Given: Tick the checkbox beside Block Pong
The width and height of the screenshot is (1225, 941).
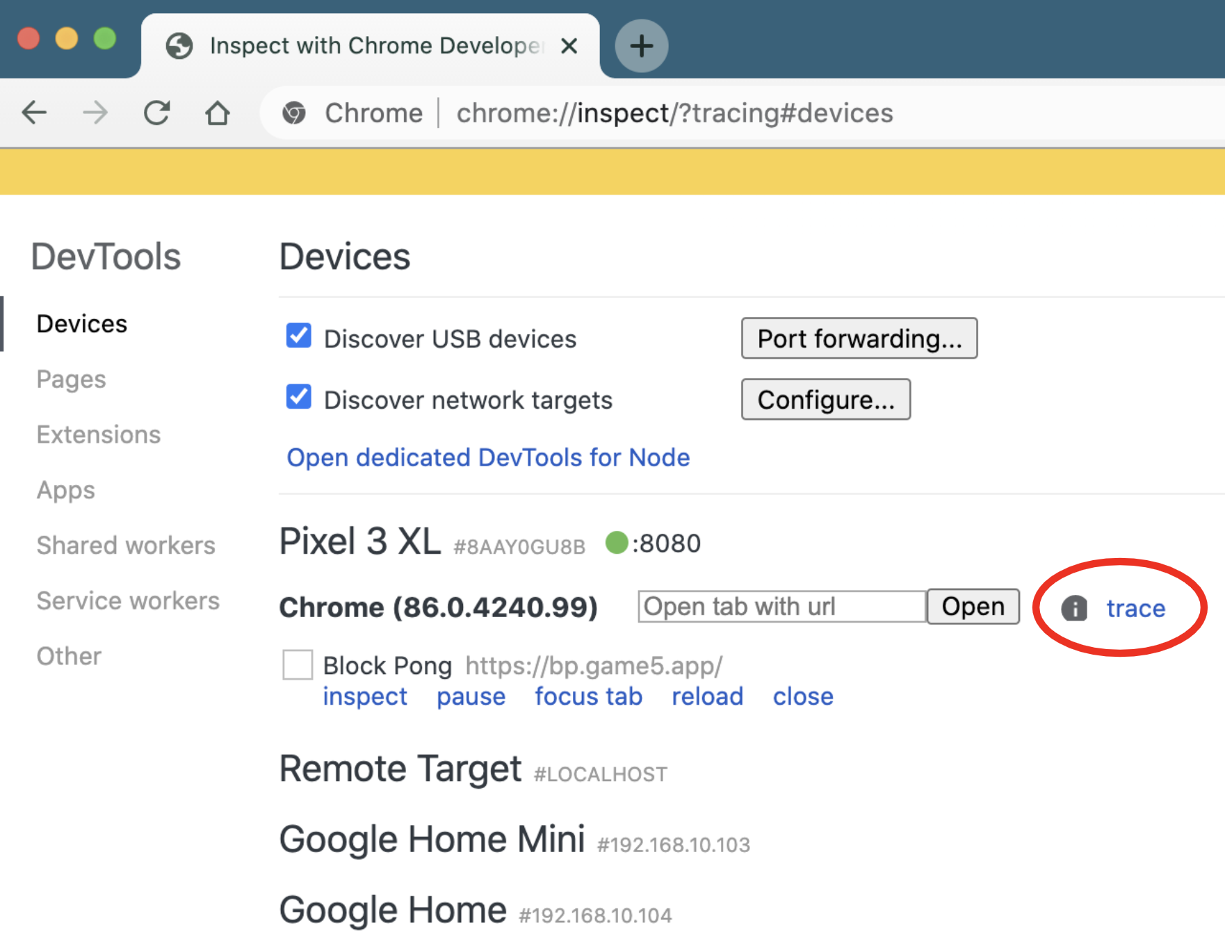Looking at the screenshot, I should (298, 664).
